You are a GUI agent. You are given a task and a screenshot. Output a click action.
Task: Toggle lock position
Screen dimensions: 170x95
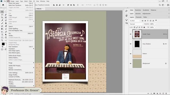139,27
